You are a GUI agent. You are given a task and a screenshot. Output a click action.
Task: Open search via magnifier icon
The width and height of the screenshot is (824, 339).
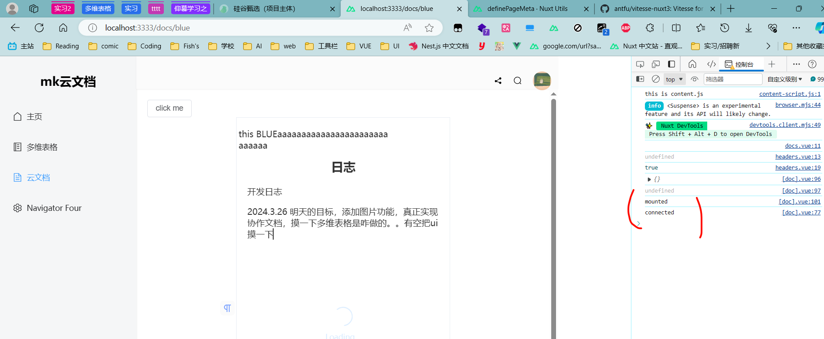click(517, 81)
